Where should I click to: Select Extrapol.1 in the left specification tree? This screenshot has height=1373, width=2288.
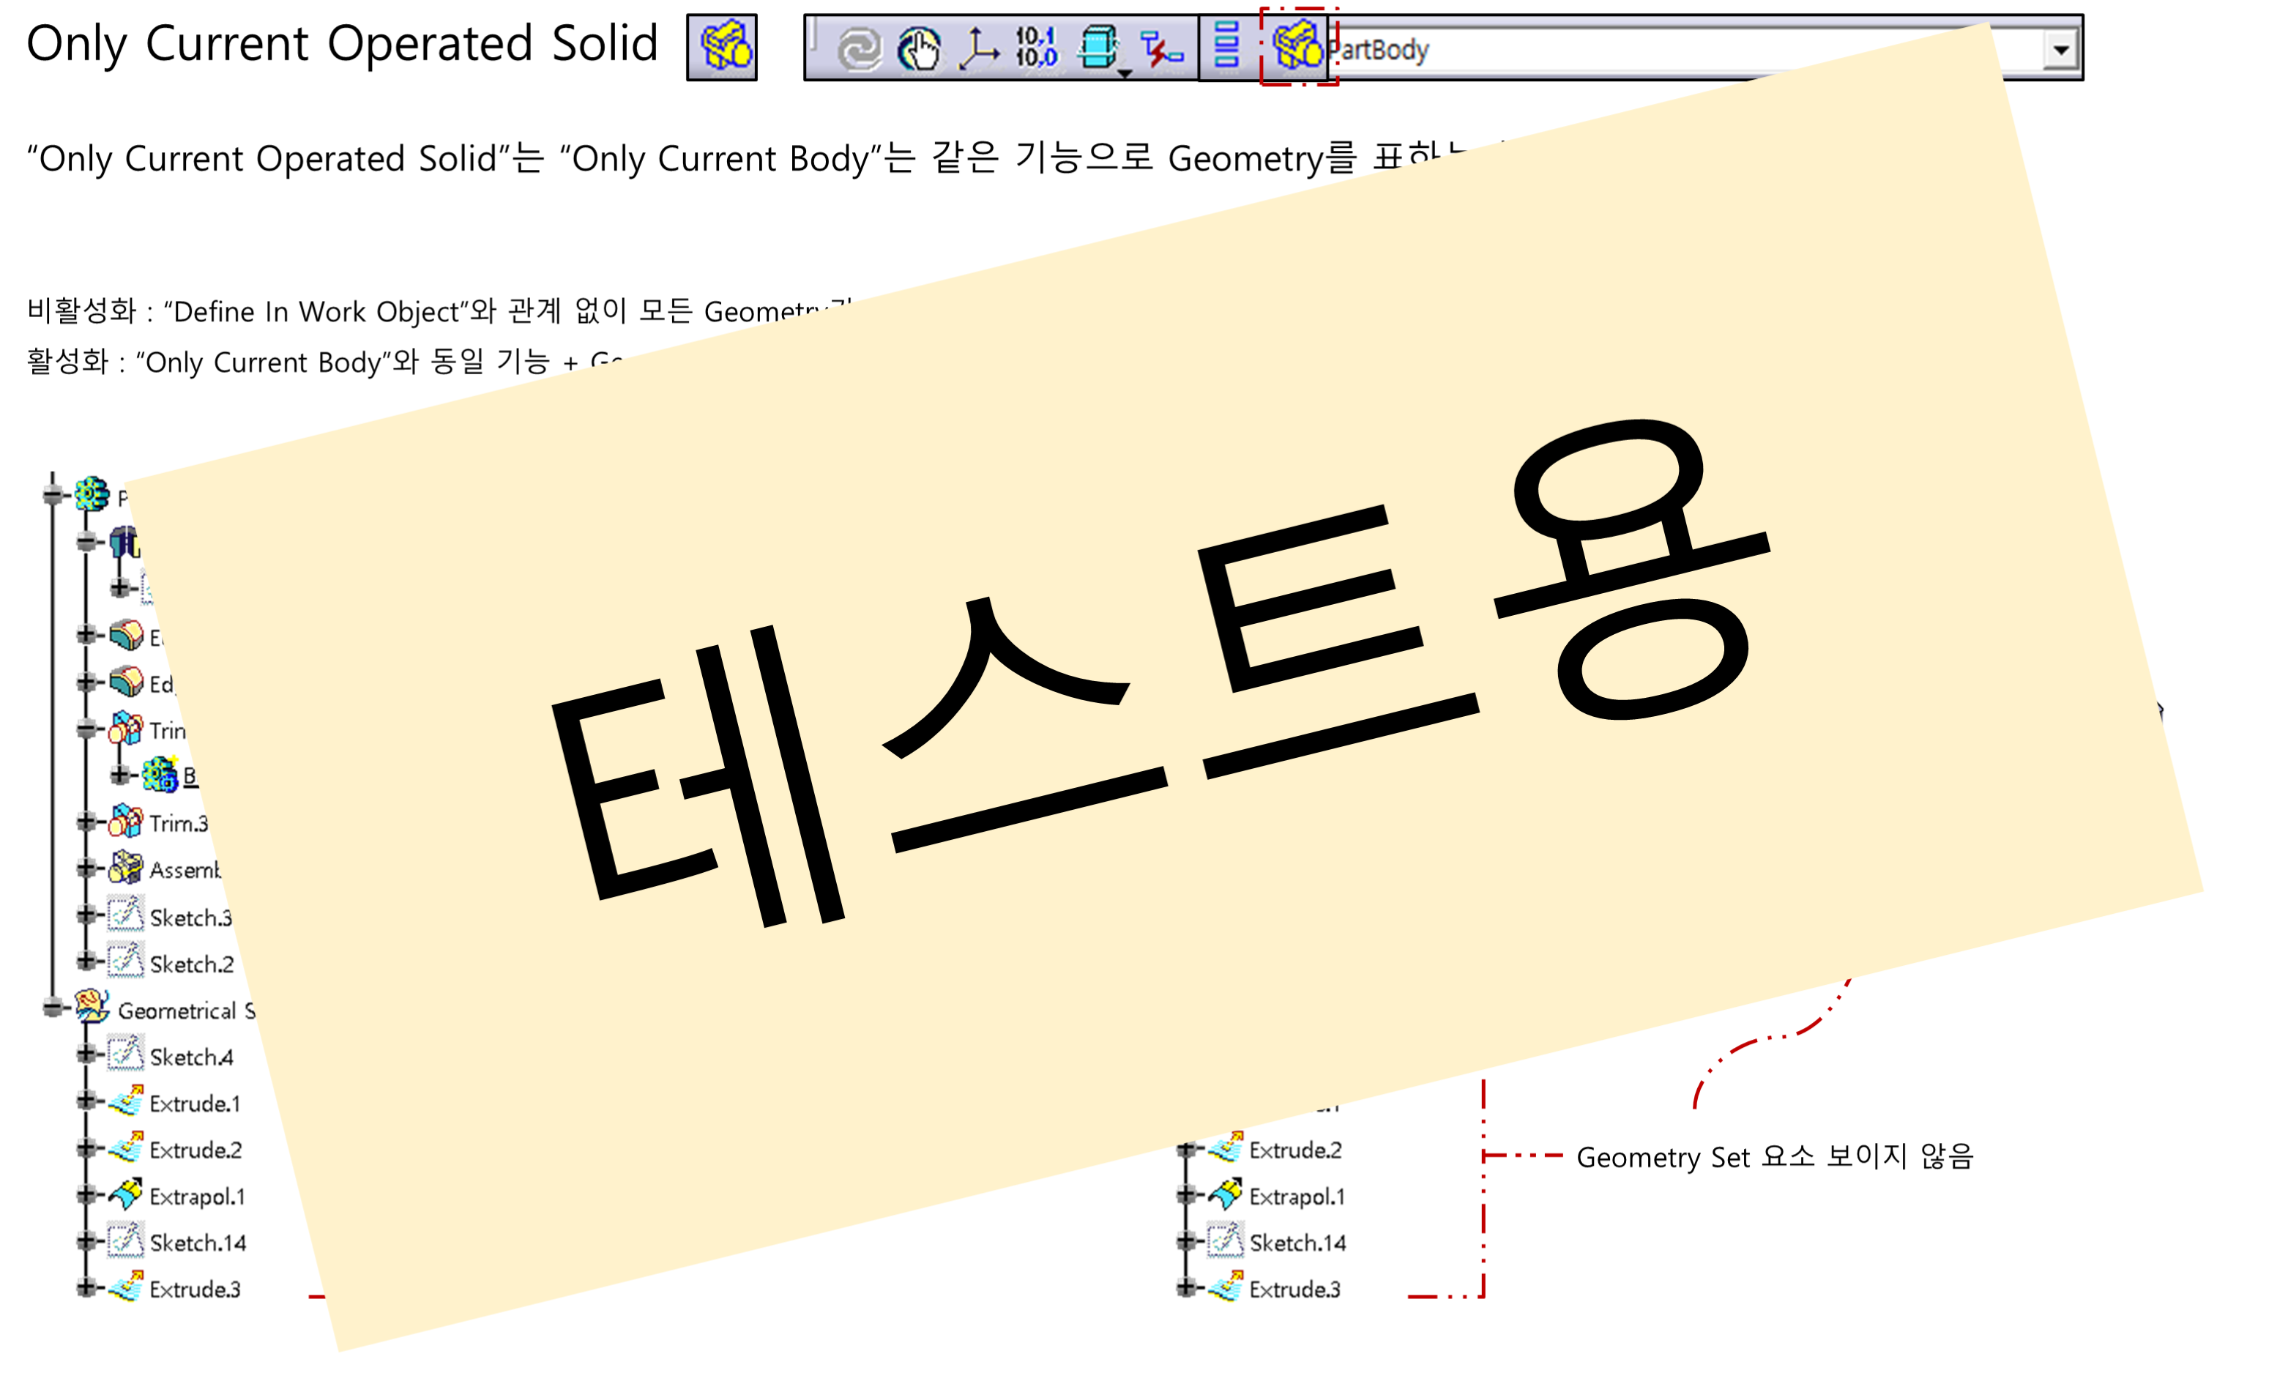196,1197
